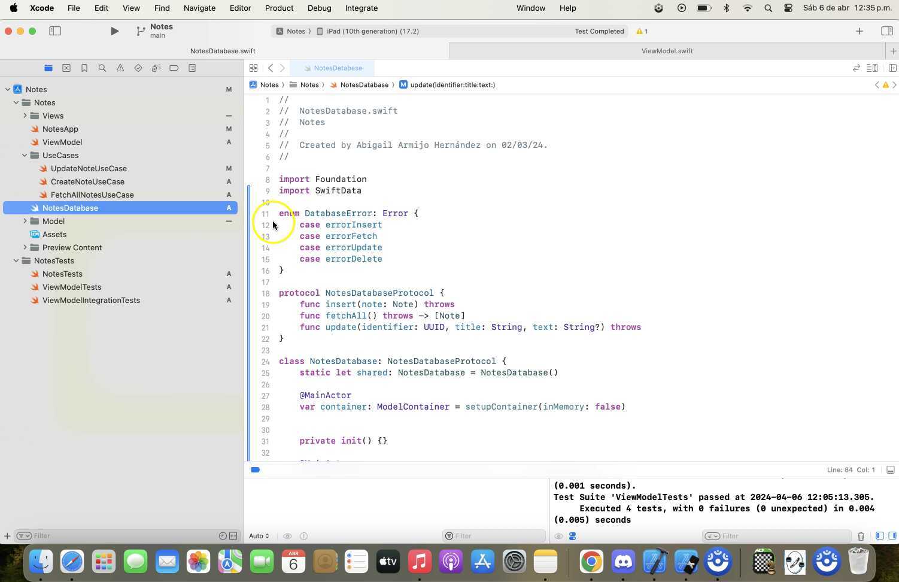Click the debug console filter field
899x582 pixels.
pyautogui.click(x=772, y=536)
